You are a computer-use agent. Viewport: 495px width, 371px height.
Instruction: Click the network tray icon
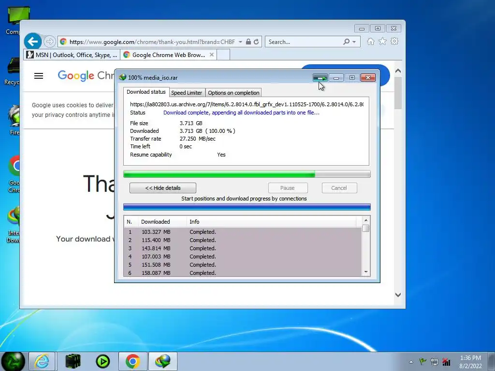(x=435, y=362)
